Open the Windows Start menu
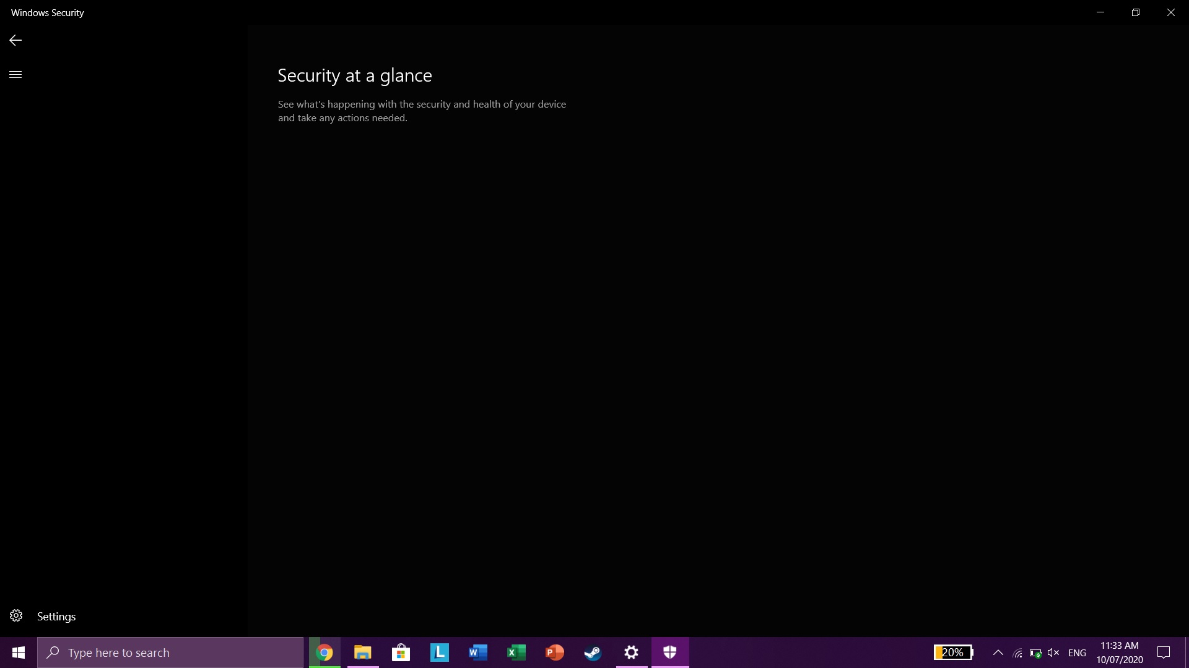The height and width of the screenshot is (668, 1189). pyautogui.click(x=19, y=653)
